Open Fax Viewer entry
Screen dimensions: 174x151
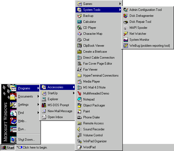click(99, 70)
